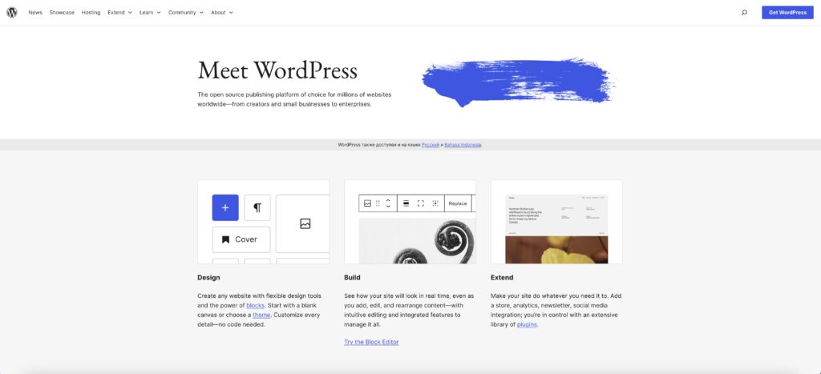The height and width of the screenshot is (374, 821).
Task: Expand the Extend menu
Action: click(120, 13)
